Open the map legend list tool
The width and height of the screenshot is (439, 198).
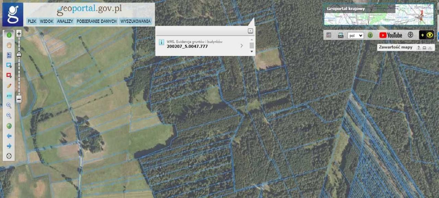coord(9,55)
